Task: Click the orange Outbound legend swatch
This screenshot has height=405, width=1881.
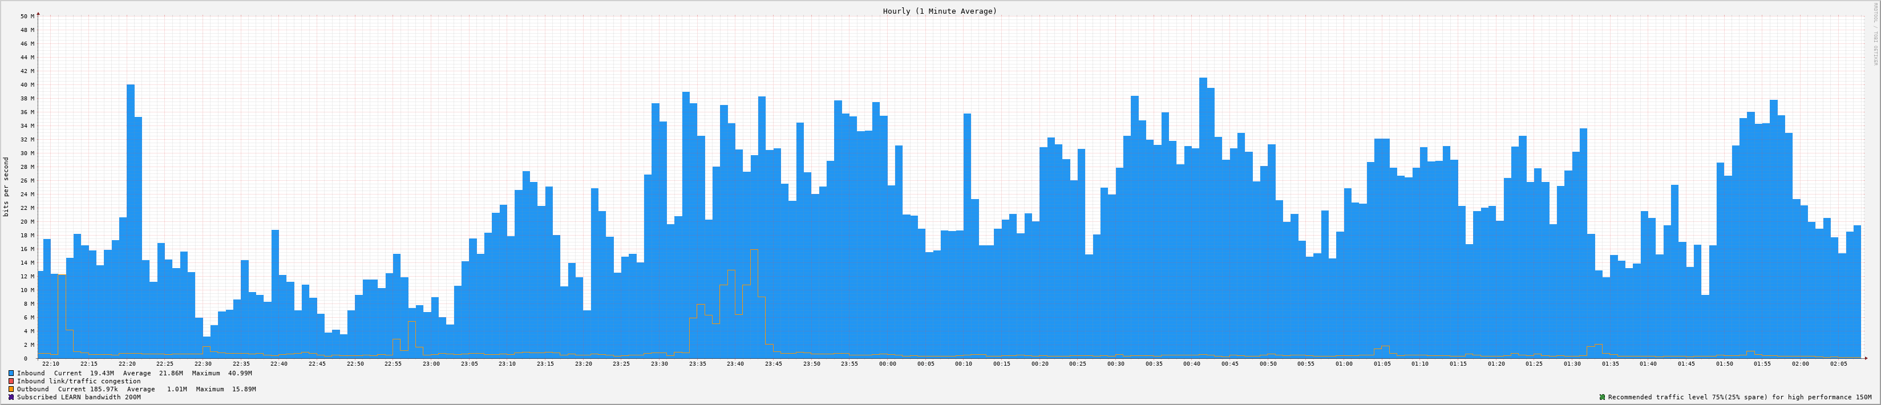Action: pyautogui.click(x=11, y=389)
